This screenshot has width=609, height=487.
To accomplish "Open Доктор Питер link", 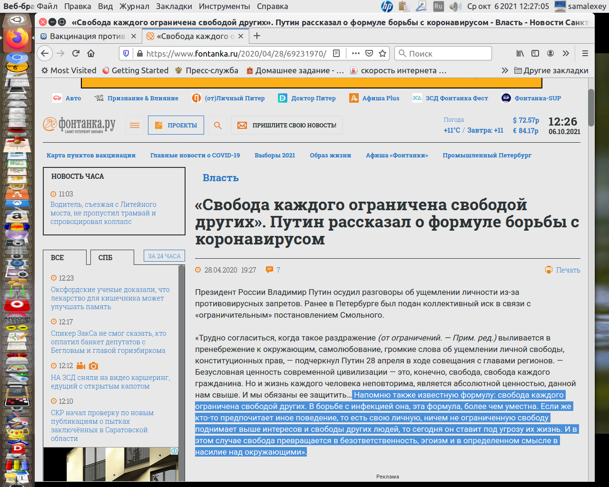I will (307, 98).
